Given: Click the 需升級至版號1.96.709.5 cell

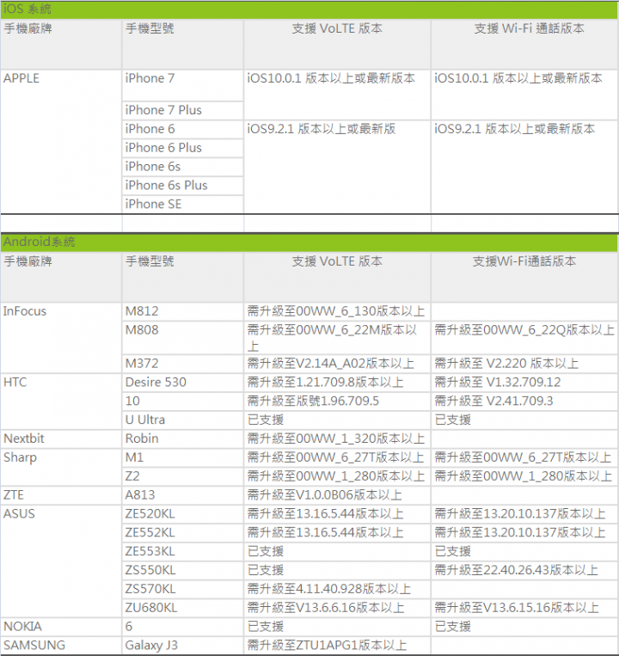Looking at the screenshot, I should coord(337,402).
